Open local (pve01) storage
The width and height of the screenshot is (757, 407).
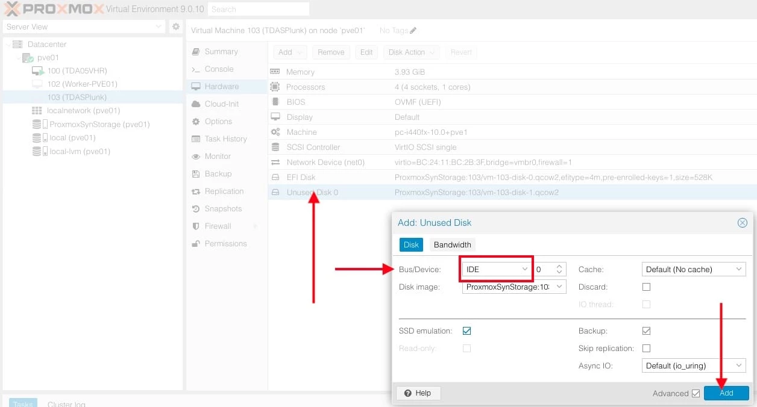tap(72, 137)
